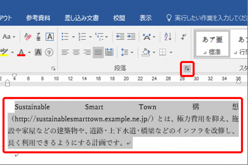The height and width of the screenshot is (165, 248).
Task: Center the paragraph text
Action: [x=76, y=52]
